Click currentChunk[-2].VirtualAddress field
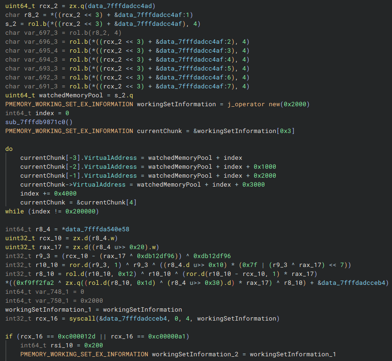This screenshot has height=361, width=392. click(79, 167)
